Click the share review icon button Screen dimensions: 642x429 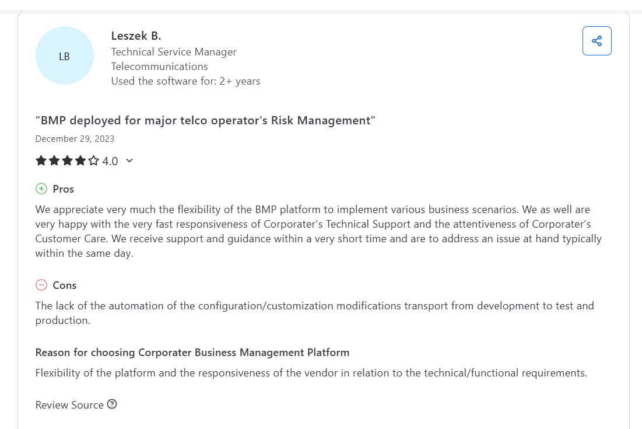pyautogui.click(x=597, y=41)
